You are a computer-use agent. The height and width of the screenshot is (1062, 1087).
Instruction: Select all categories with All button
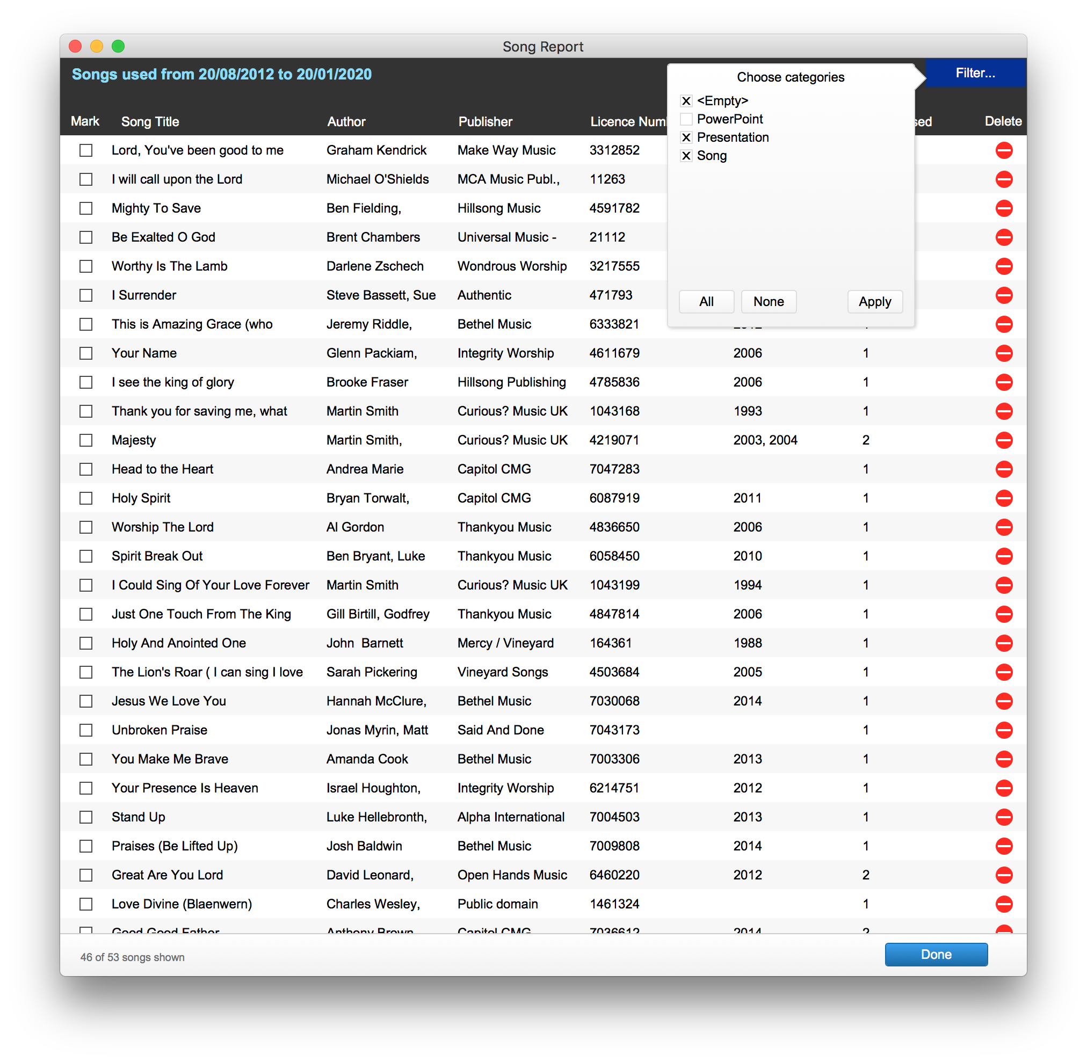tap(706, 302)
